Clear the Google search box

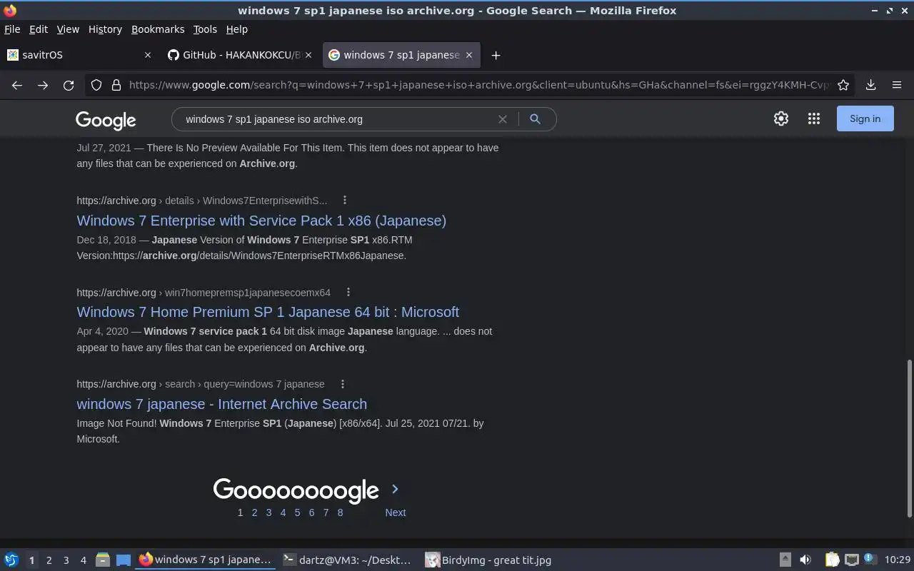click(x=503, y=119)
